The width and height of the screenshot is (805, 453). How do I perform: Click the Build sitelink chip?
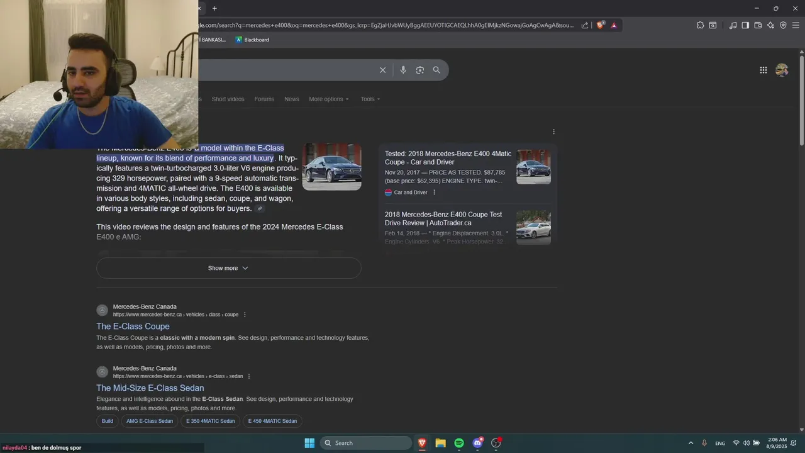(x=108, y=421)
